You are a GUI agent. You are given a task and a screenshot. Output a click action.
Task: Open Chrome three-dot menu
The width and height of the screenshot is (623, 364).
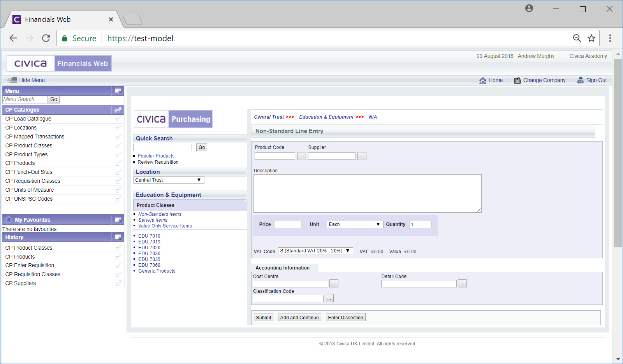point(610,38)
